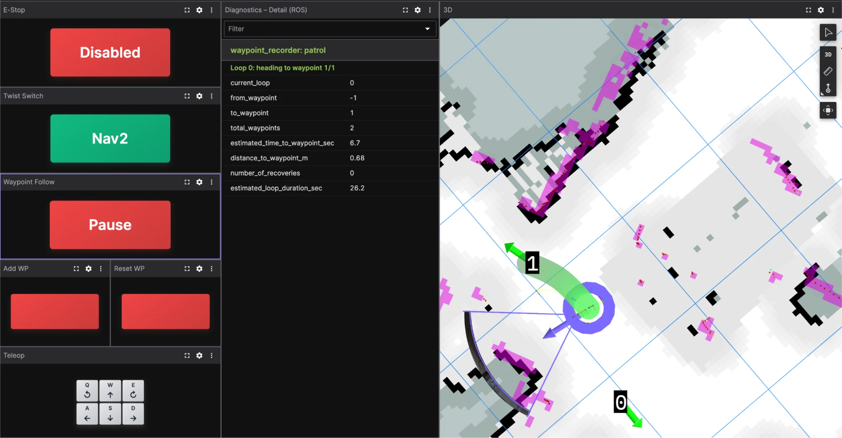This screenshot has height=438, width=842.
Task: Click the Loop 0 heading status message
Action: click(x=282, y=68)
